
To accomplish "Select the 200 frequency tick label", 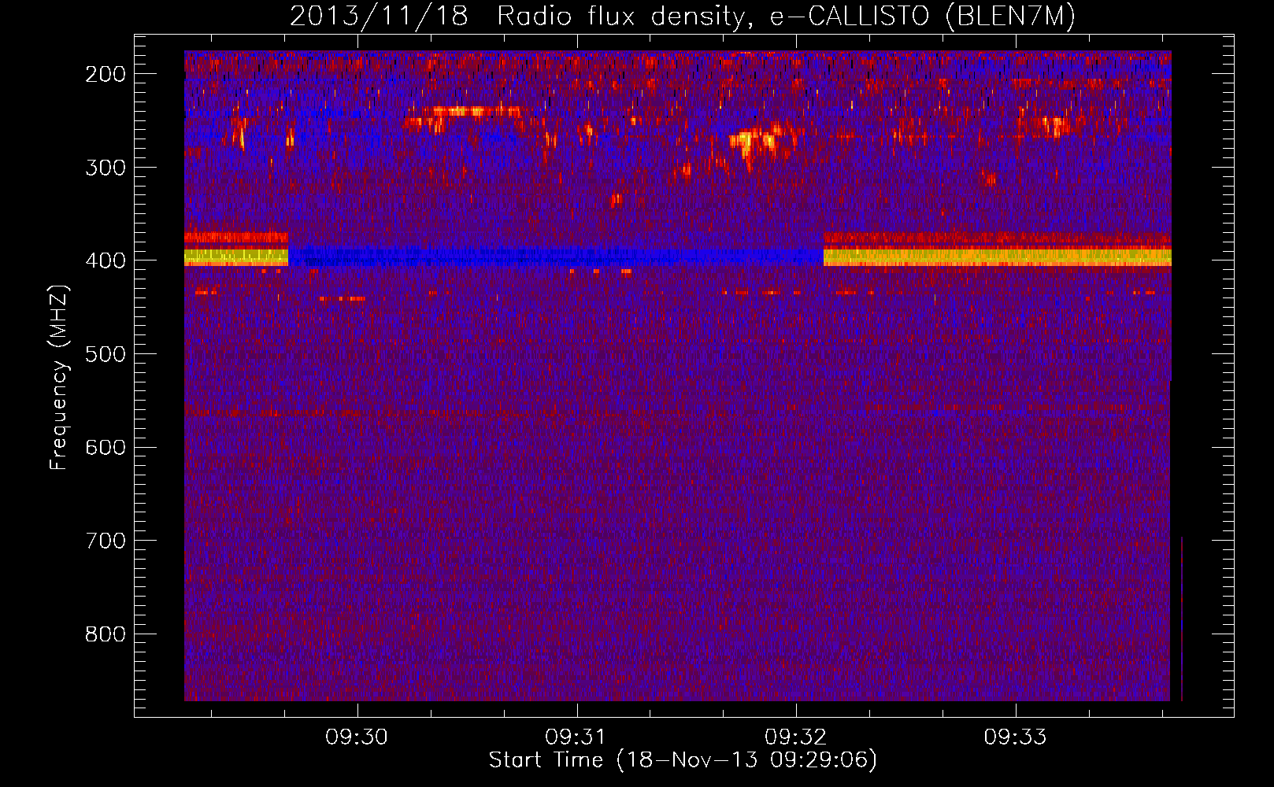I will (106, 74).
